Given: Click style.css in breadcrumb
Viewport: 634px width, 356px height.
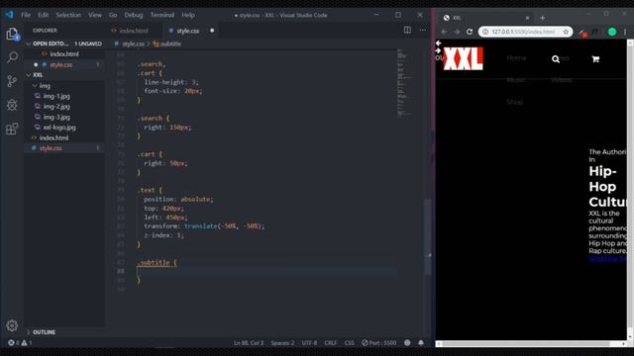Looking at the screenshot, I should coord(133,44).
